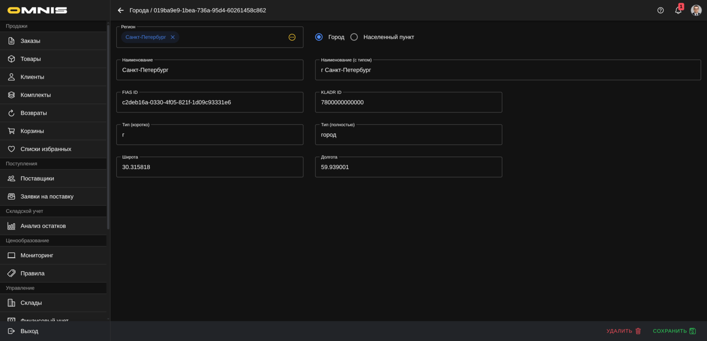Click the Удалить button
Viewport: 707px width, 341px height.
[624, 331]
